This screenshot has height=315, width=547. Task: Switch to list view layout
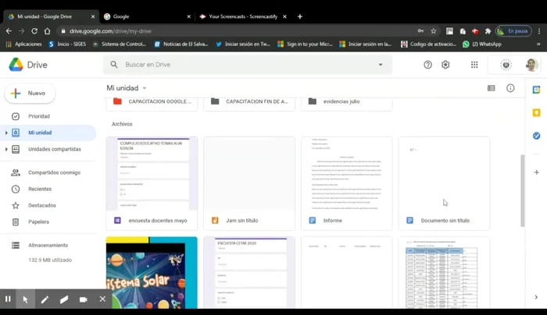[491, 88]
